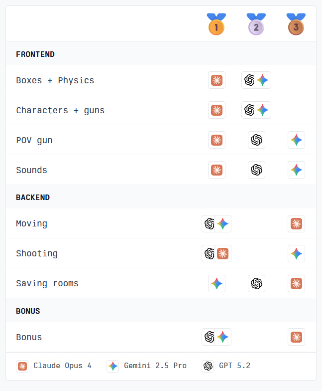Click the Claude icon in the Boxes + Physics row
322x391 pixels.
(216, 80)
